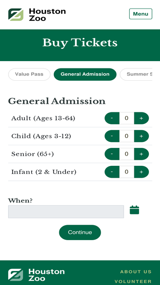Decrease Senior (65+) ticket quantity
Viewport: 160px width, 285px height.
click(112, 154)
